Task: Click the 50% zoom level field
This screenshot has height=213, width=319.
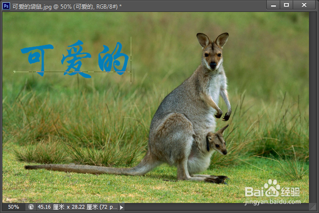Action: click(13, 207)
